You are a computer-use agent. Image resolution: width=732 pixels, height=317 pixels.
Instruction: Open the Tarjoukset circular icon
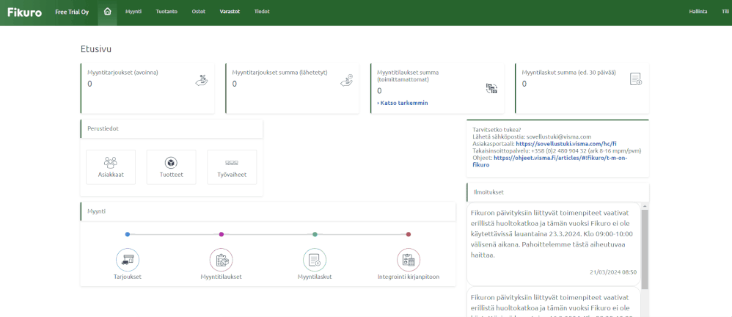(128, 260)
